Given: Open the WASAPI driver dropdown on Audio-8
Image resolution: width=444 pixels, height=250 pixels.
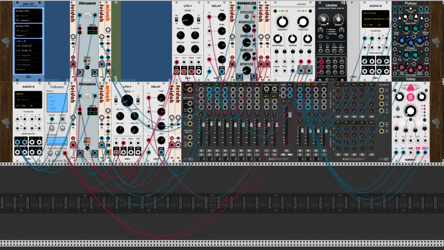Looking at the screenshot, I should 28,94.
